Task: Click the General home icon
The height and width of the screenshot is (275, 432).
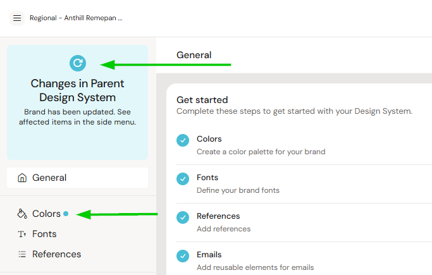Action: (x=22, y=178)
